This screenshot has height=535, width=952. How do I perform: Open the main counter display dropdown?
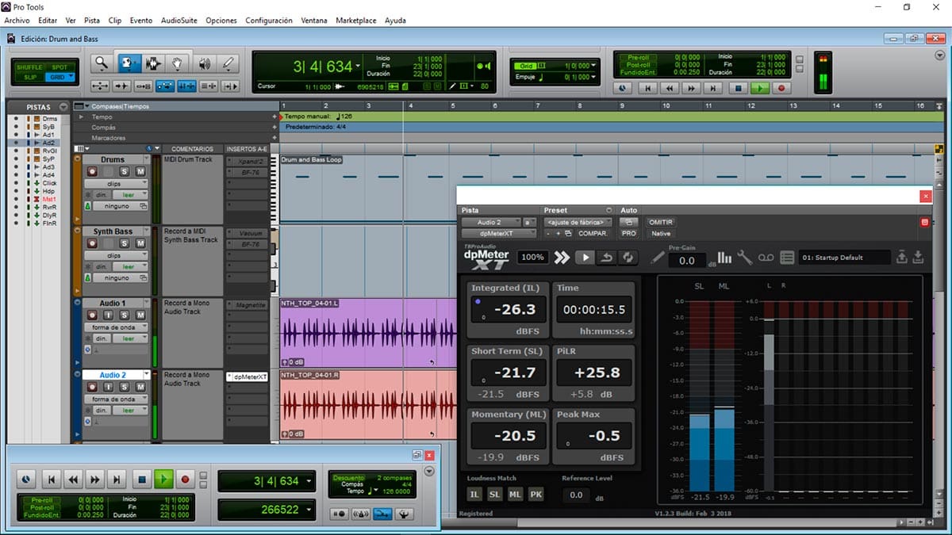359,67
